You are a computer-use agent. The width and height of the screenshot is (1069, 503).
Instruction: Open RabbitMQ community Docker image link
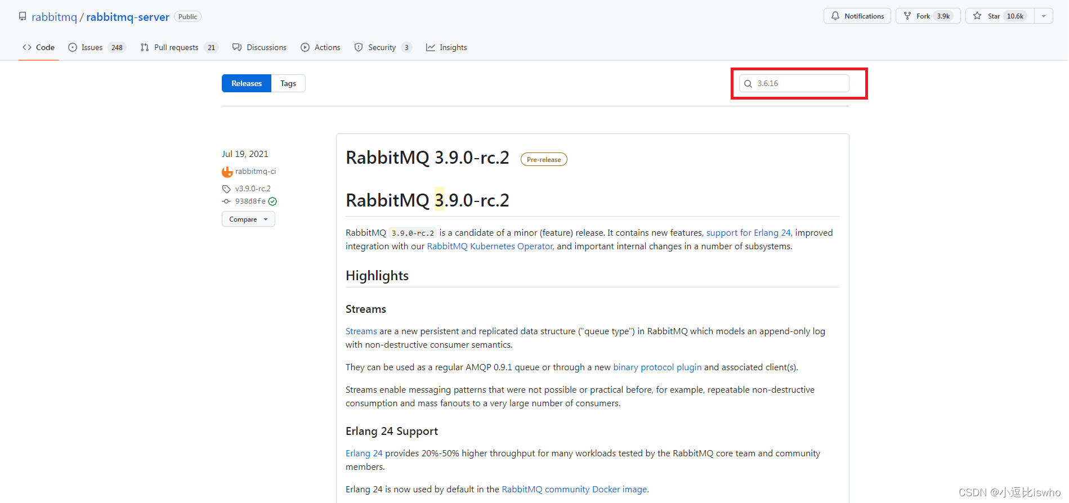pyautogui.click(x=574, y=489)
